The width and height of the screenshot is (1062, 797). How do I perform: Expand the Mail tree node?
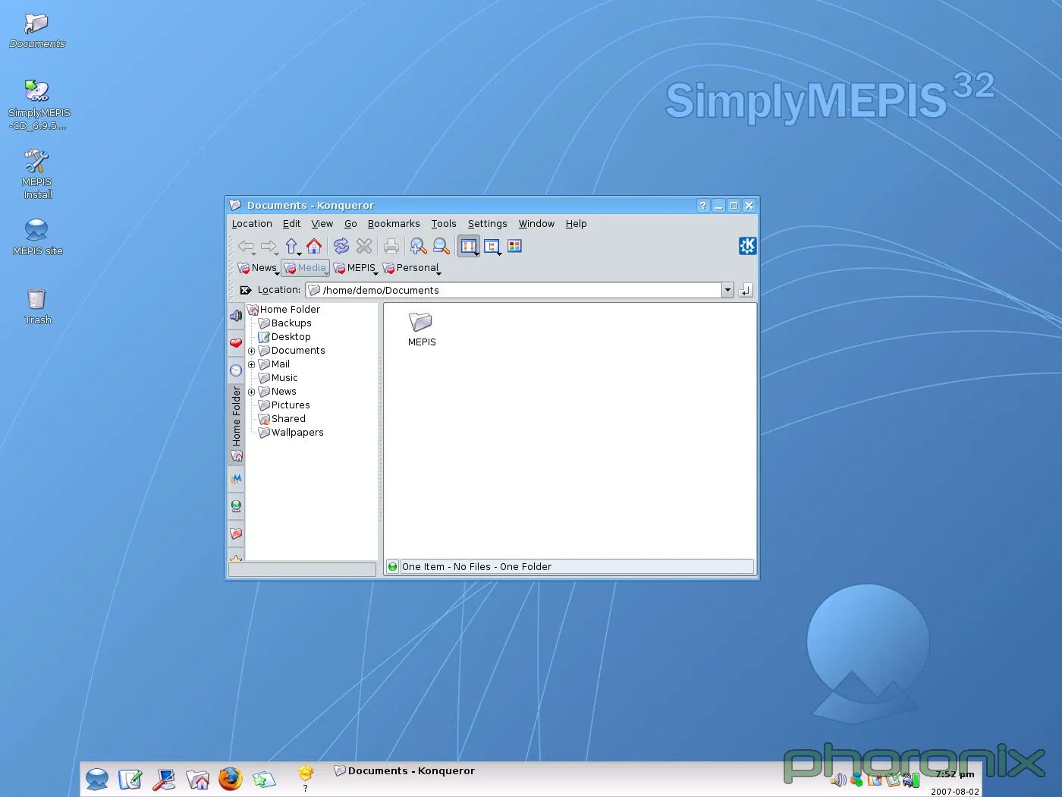[x=251, y=364]
